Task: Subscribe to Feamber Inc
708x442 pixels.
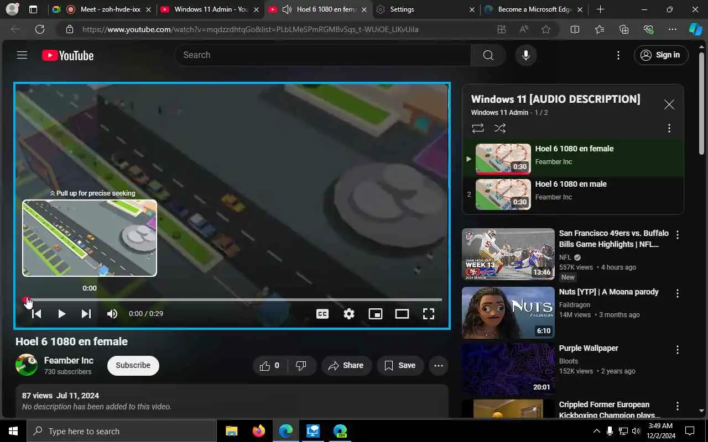Action: tap(133, 365)
